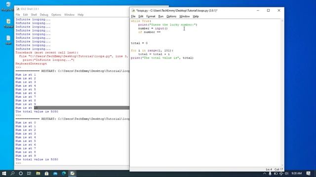Select the third desktop file icon below Tutorial
Image resolution: width=316 pixels, height=177 pixels.
(8, 40)
